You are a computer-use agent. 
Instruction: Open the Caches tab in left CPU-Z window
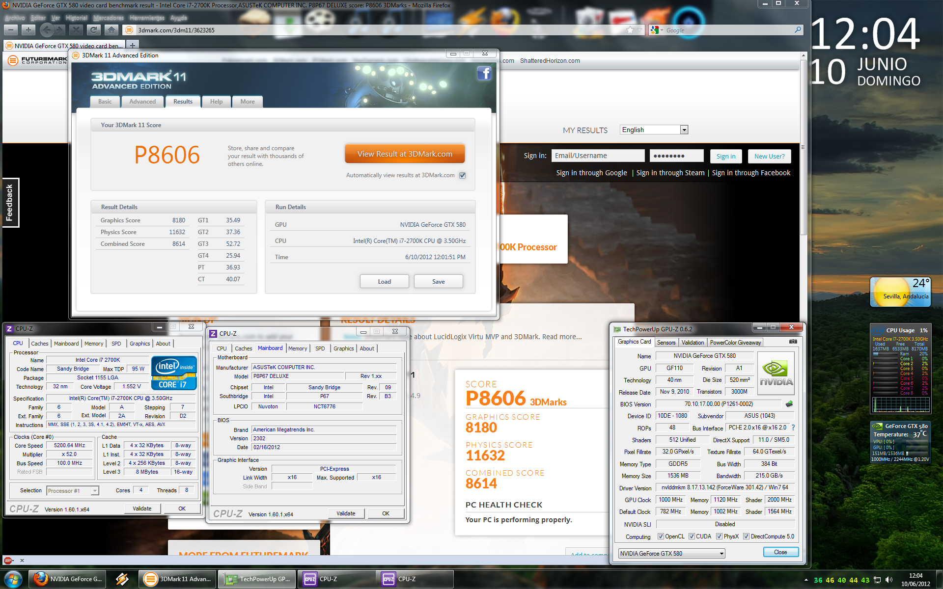click(39, 344)
